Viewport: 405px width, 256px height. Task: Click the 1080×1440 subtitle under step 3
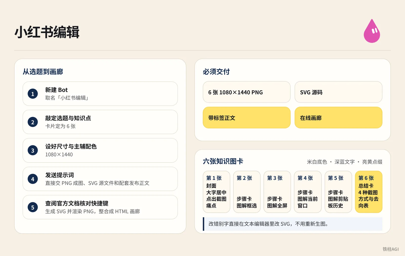(59, 154)
